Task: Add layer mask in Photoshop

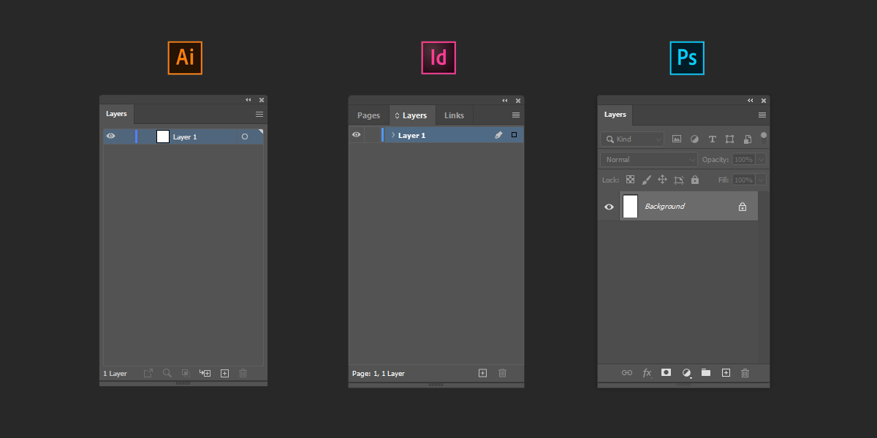Action: tap(666, 372)
